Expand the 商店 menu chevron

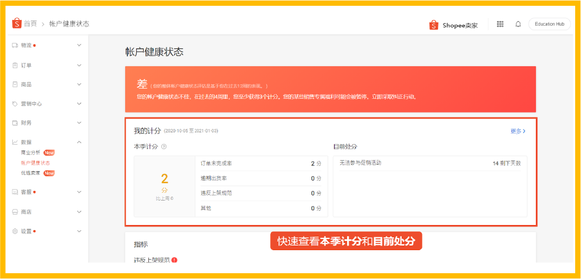click(79, 212)
